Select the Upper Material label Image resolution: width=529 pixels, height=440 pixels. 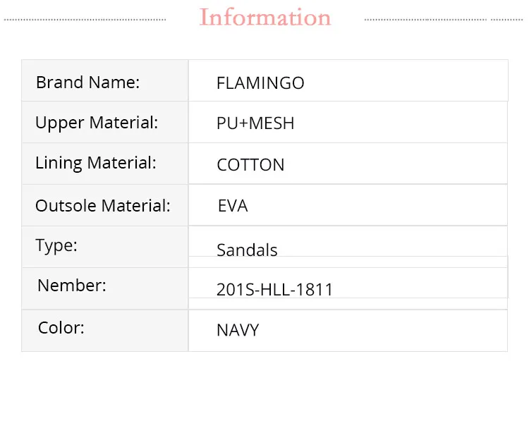coord(97,123)
